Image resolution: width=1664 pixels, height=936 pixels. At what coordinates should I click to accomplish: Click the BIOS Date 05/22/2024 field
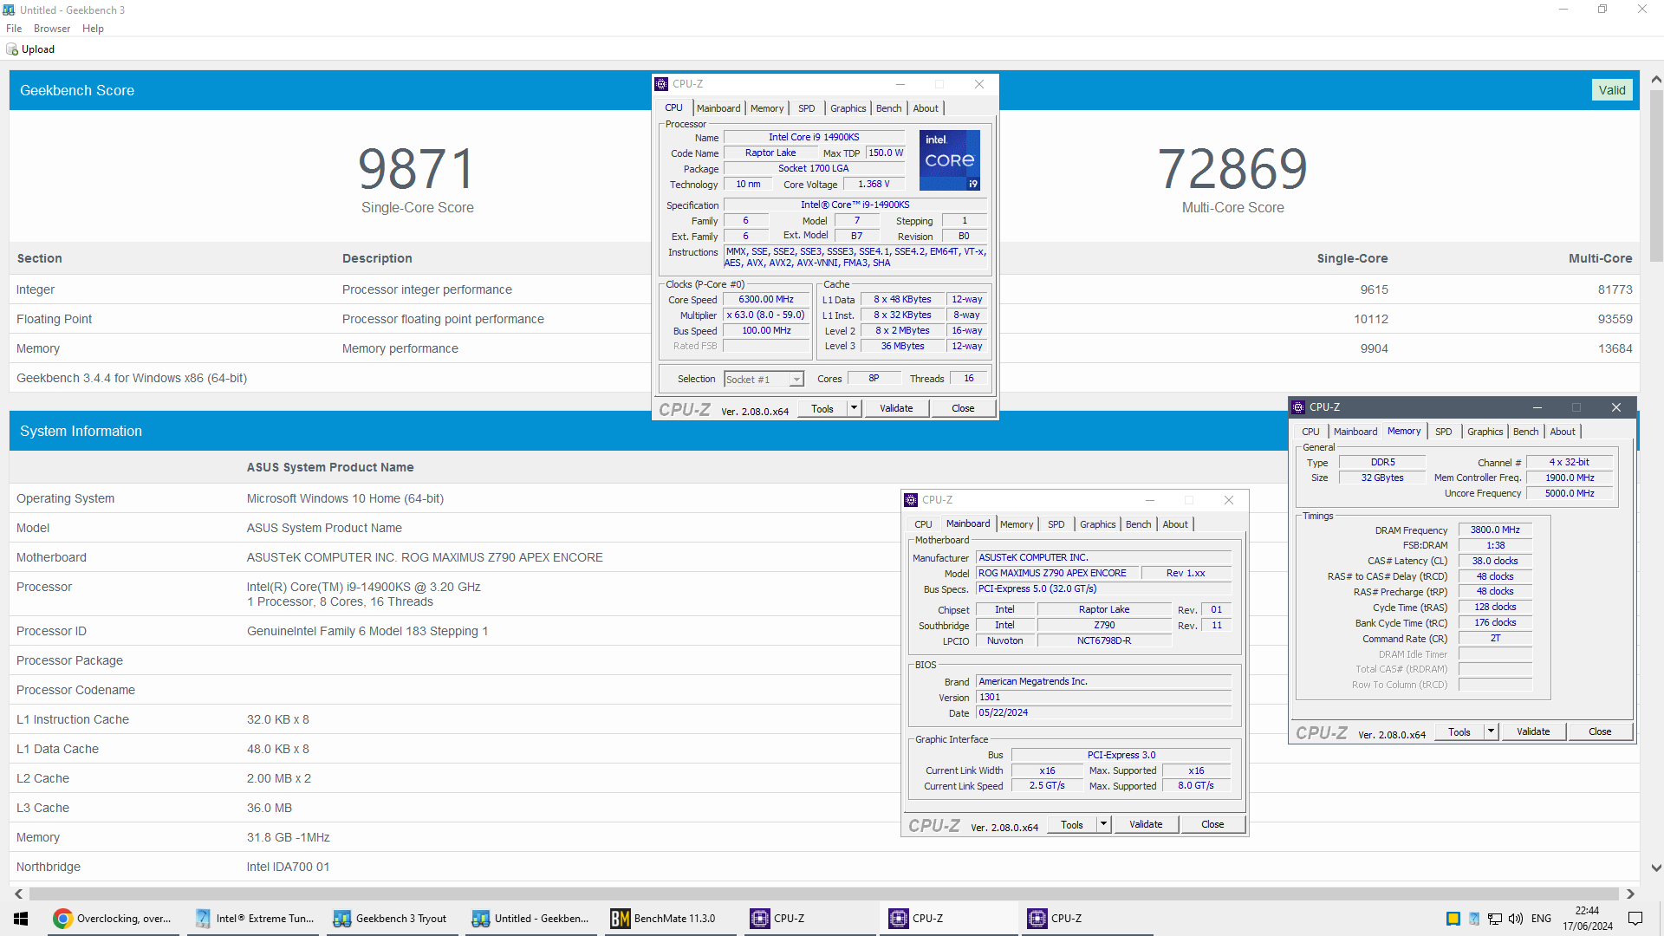click(x=1104, y=713)
